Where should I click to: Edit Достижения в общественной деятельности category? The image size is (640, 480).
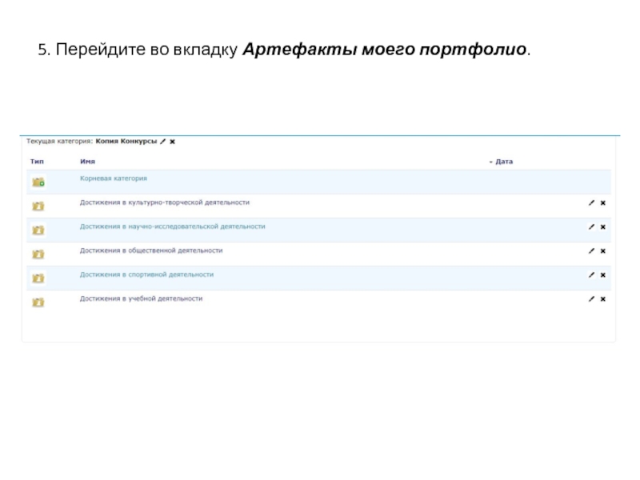click(591, 251)
